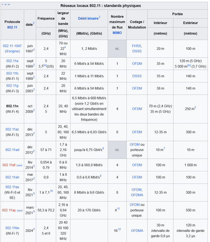Click the (en) link beside 802.11ay
Screen dimensions: 210x242
20,211
